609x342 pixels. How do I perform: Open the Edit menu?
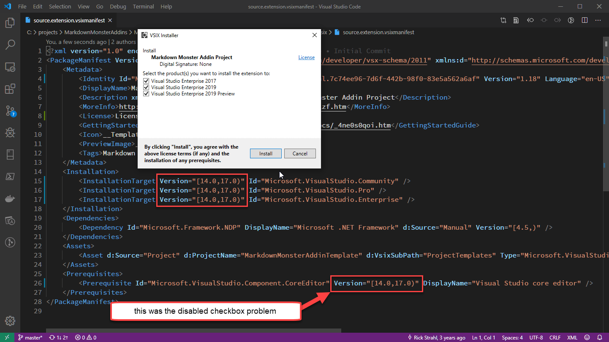click(38, 6)
